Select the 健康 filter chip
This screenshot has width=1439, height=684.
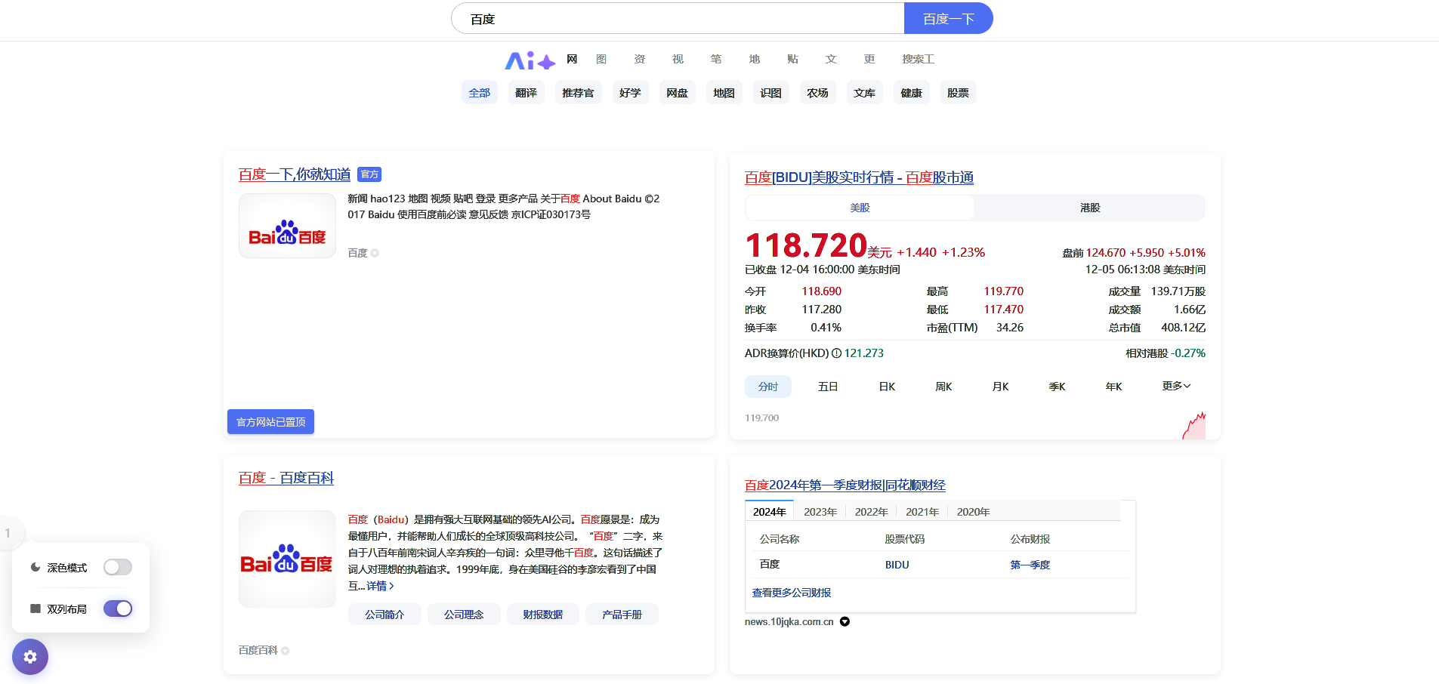(911, 93)
